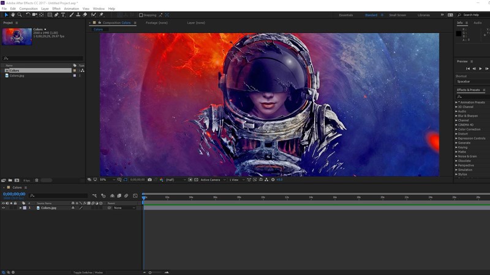
Task: Select the Type tool
Action: pyautogui.click(x=63, y=15)
